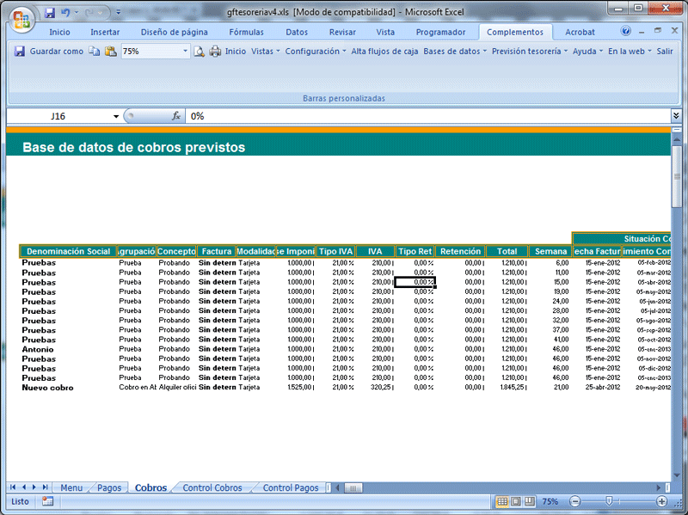688x515 pixels.
Task: Open the Vista ribbon tab
Action: pos(385,32)
